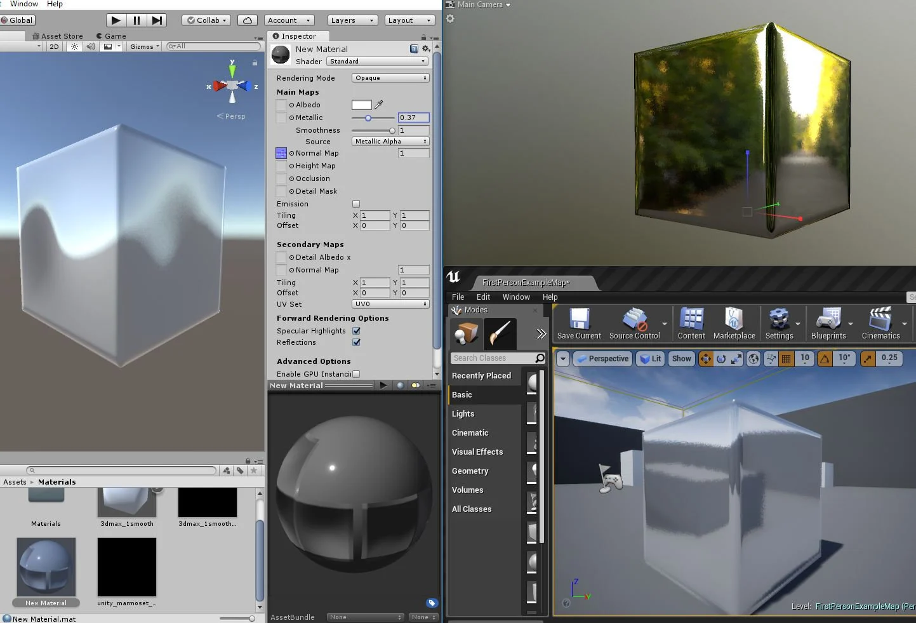
Task: Click the blue asset label tag icon
Action: [x=432, y=603]
